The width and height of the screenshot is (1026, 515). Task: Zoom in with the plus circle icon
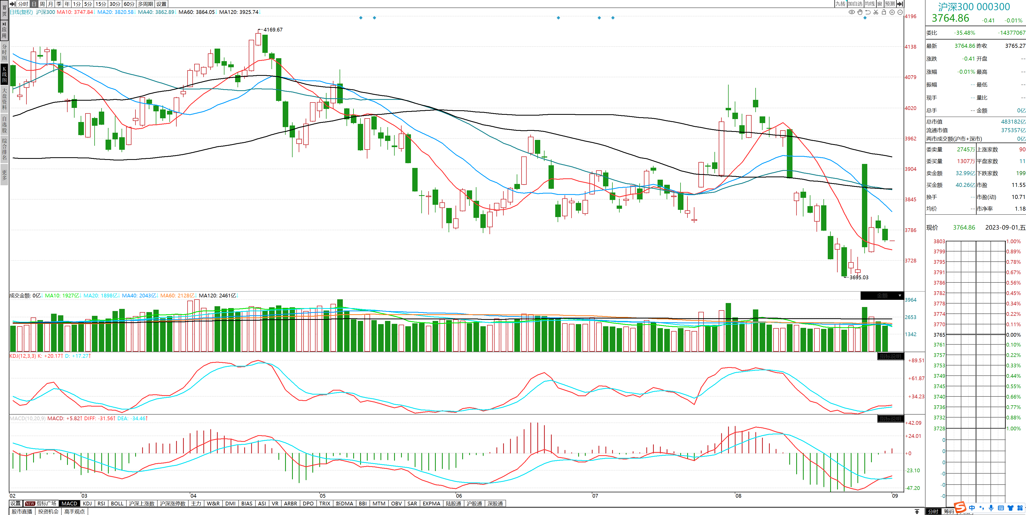(x=892, y=12)
